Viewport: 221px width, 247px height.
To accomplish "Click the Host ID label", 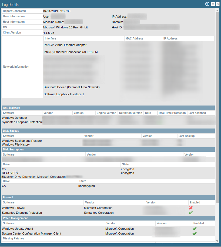I will point(117,27).
